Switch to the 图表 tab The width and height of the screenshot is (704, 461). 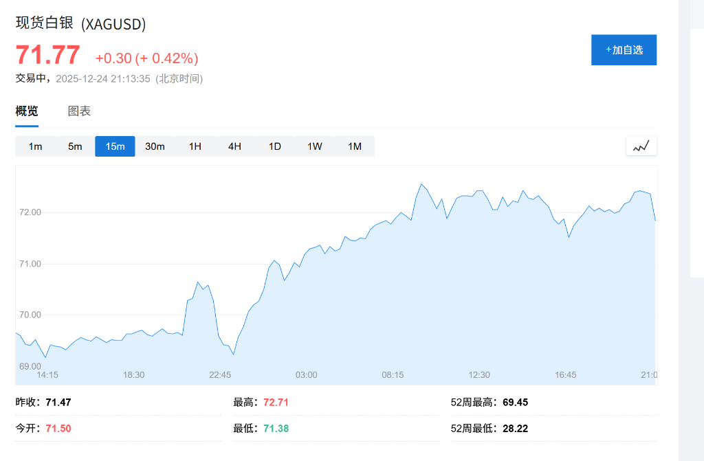point(79,111)
